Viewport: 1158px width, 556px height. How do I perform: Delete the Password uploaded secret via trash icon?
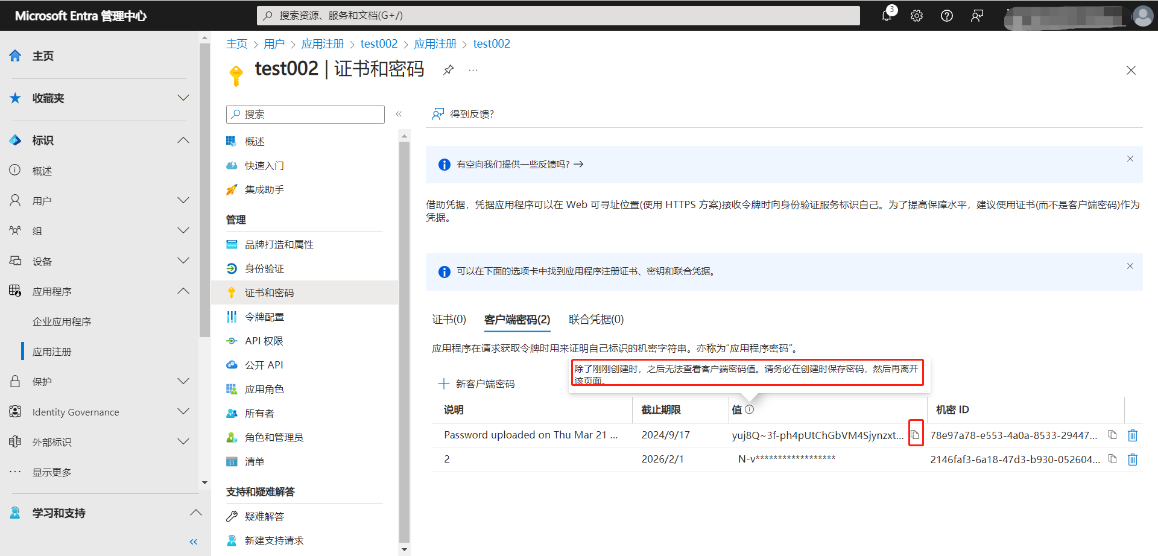pyautogui.click(x=1133, y=435)
